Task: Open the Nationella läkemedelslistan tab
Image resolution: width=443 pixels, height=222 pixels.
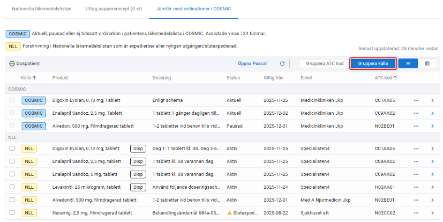Action: (42, 9)
